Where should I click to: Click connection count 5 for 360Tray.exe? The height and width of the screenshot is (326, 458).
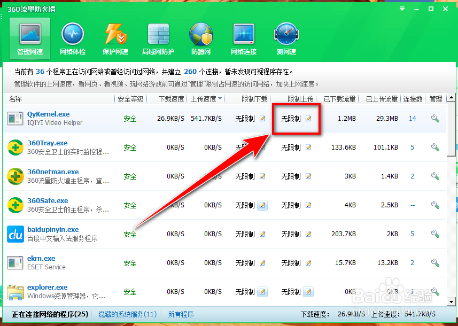point(413,148)
